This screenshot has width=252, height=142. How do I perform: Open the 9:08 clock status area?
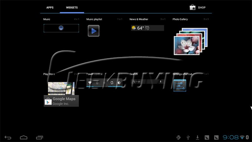[231, 137]
